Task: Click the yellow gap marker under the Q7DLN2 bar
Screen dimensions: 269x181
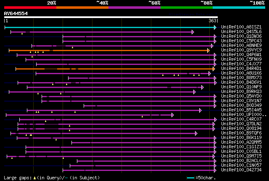Action: [x=69, y=126]
